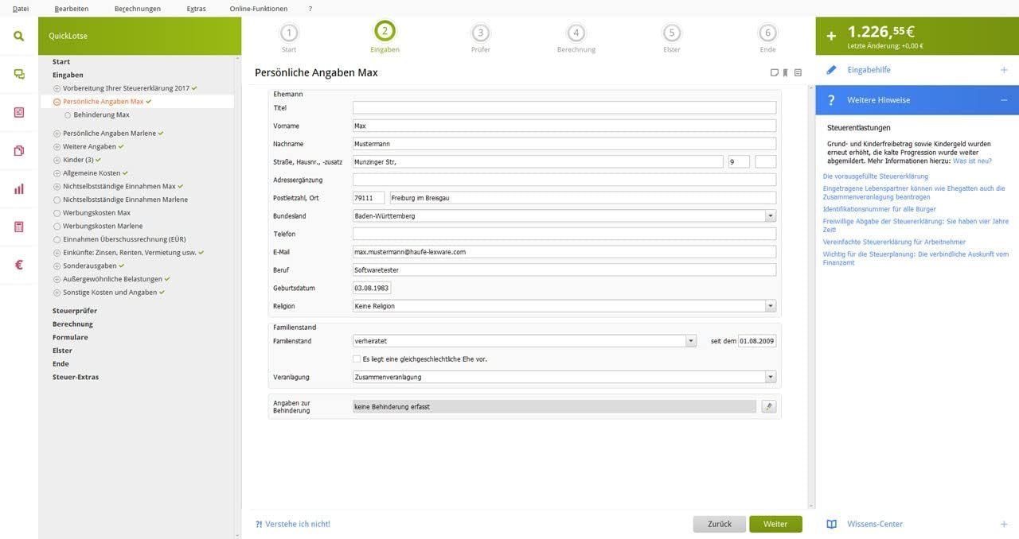Open the Online-Funktionen menu
The width and height of the screenshot is (1019, 539).
coord(259,9)
